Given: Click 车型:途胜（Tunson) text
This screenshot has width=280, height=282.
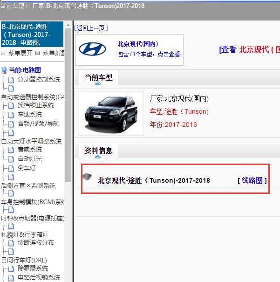Looking at the screenshot, I should click(179, 111).
